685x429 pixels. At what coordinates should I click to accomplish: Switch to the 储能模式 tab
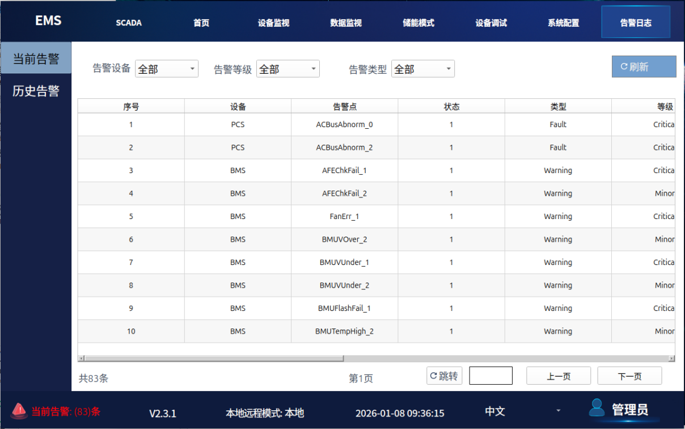(418, 23)
